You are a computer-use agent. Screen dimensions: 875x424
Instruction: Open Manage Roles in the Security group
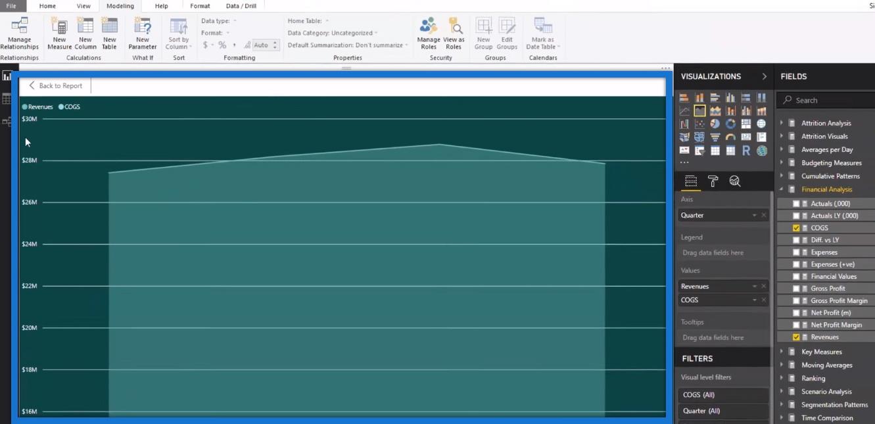coord(429,34)
